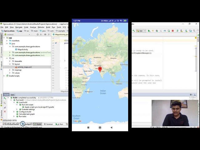The image size is (200, 150).
Task: Toggle the Gradle side tab on right edge
Action: point(198,38)
